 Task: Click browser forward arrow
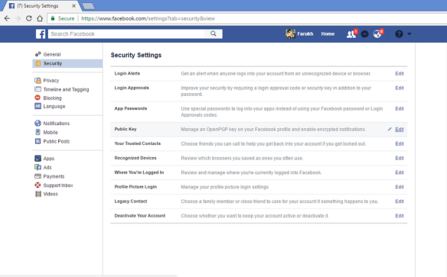tap(18, 19)
